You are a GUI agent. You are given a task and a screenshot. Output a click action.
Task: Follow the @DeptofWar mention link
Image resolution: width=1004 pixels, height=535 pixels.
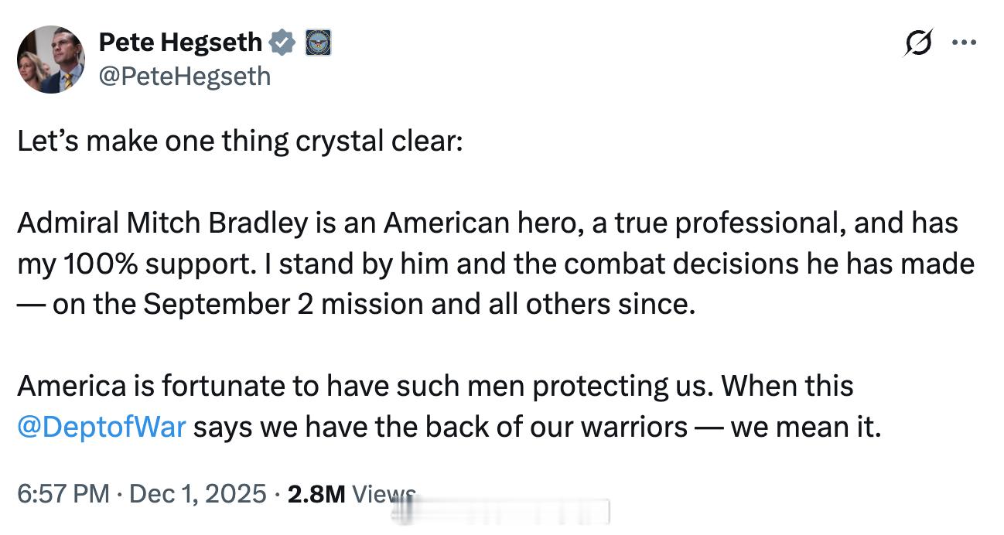[x=101, y=426]
